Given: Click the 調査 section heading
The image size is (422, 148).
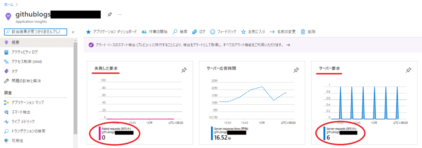Looking at the screenshot, I should tap(8, 93).
